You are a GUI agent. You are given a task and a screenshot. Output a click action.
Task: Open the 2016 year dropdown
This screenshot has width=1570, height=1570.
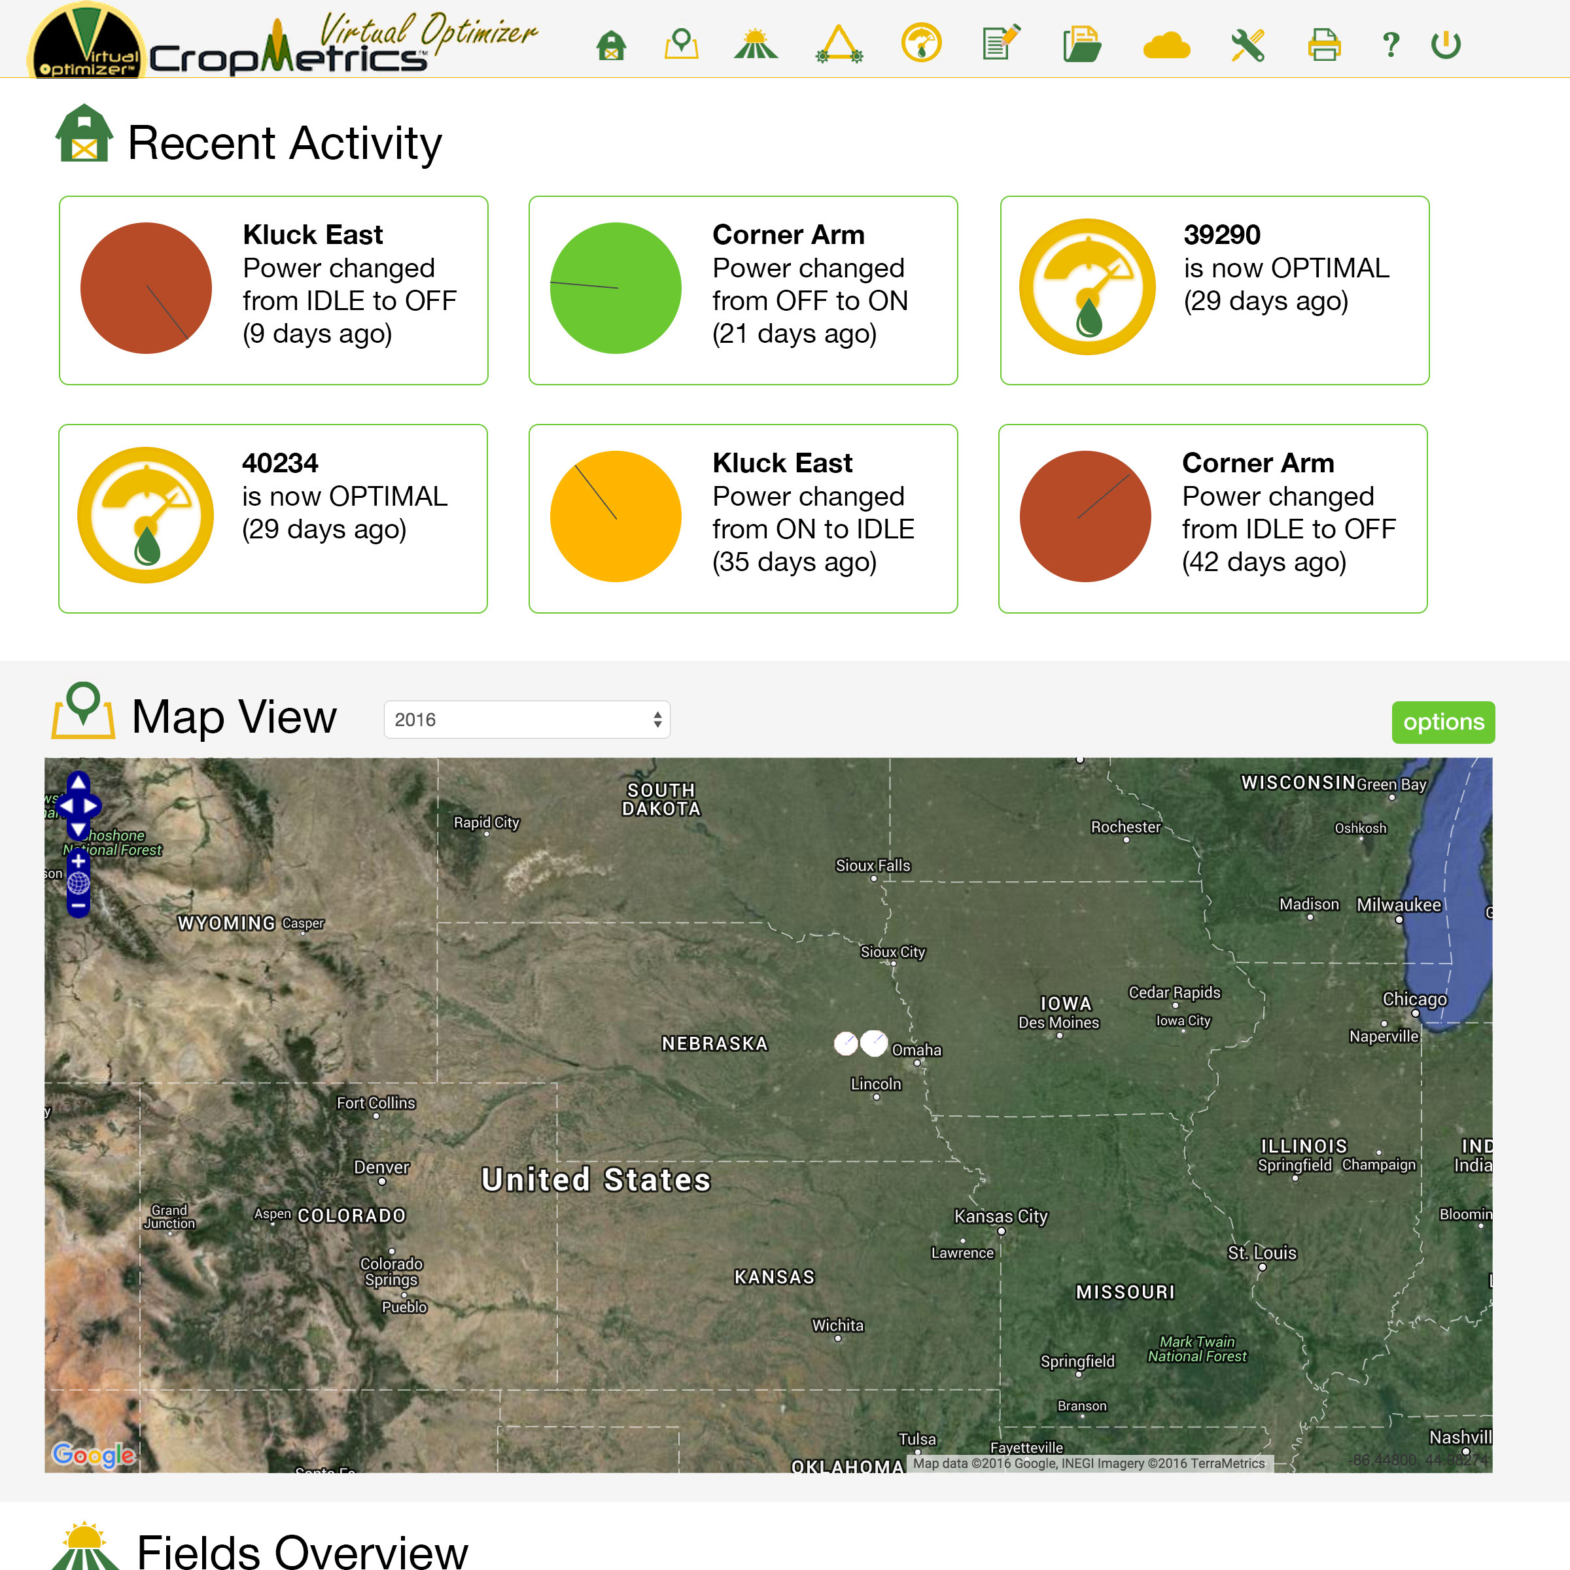pyautogui.click(x=527, y=720)
